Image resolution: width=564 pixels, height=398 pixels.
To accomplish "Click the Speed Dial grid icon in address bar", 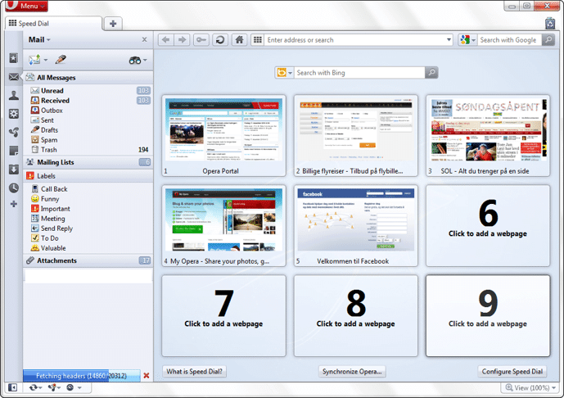I will coord(258,40).
